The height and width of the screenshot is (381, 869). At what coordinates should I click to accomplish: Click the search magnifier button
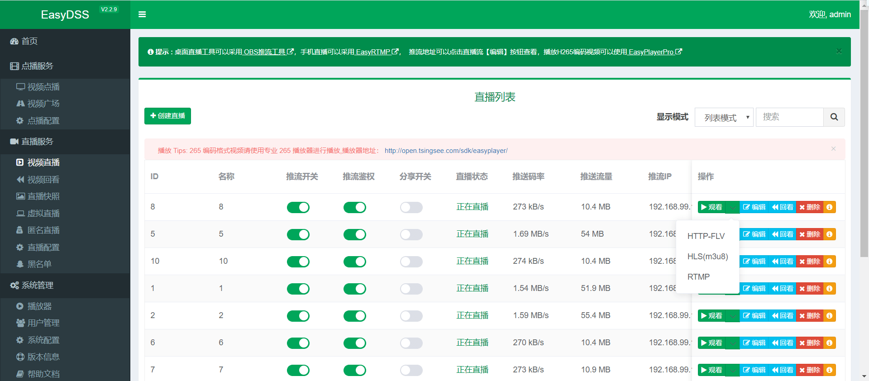[834, 117]
